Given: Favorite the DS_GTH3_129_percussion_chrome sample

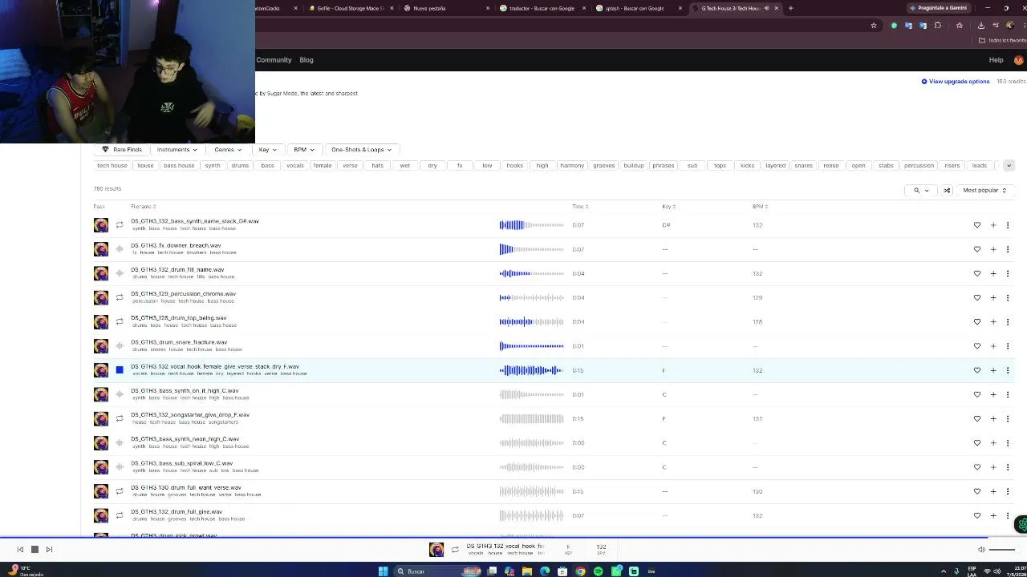Looking at the screenshot, I should (976, 297).
